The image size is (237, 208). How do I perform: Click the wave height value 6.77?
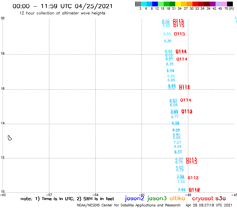(175, 117)
